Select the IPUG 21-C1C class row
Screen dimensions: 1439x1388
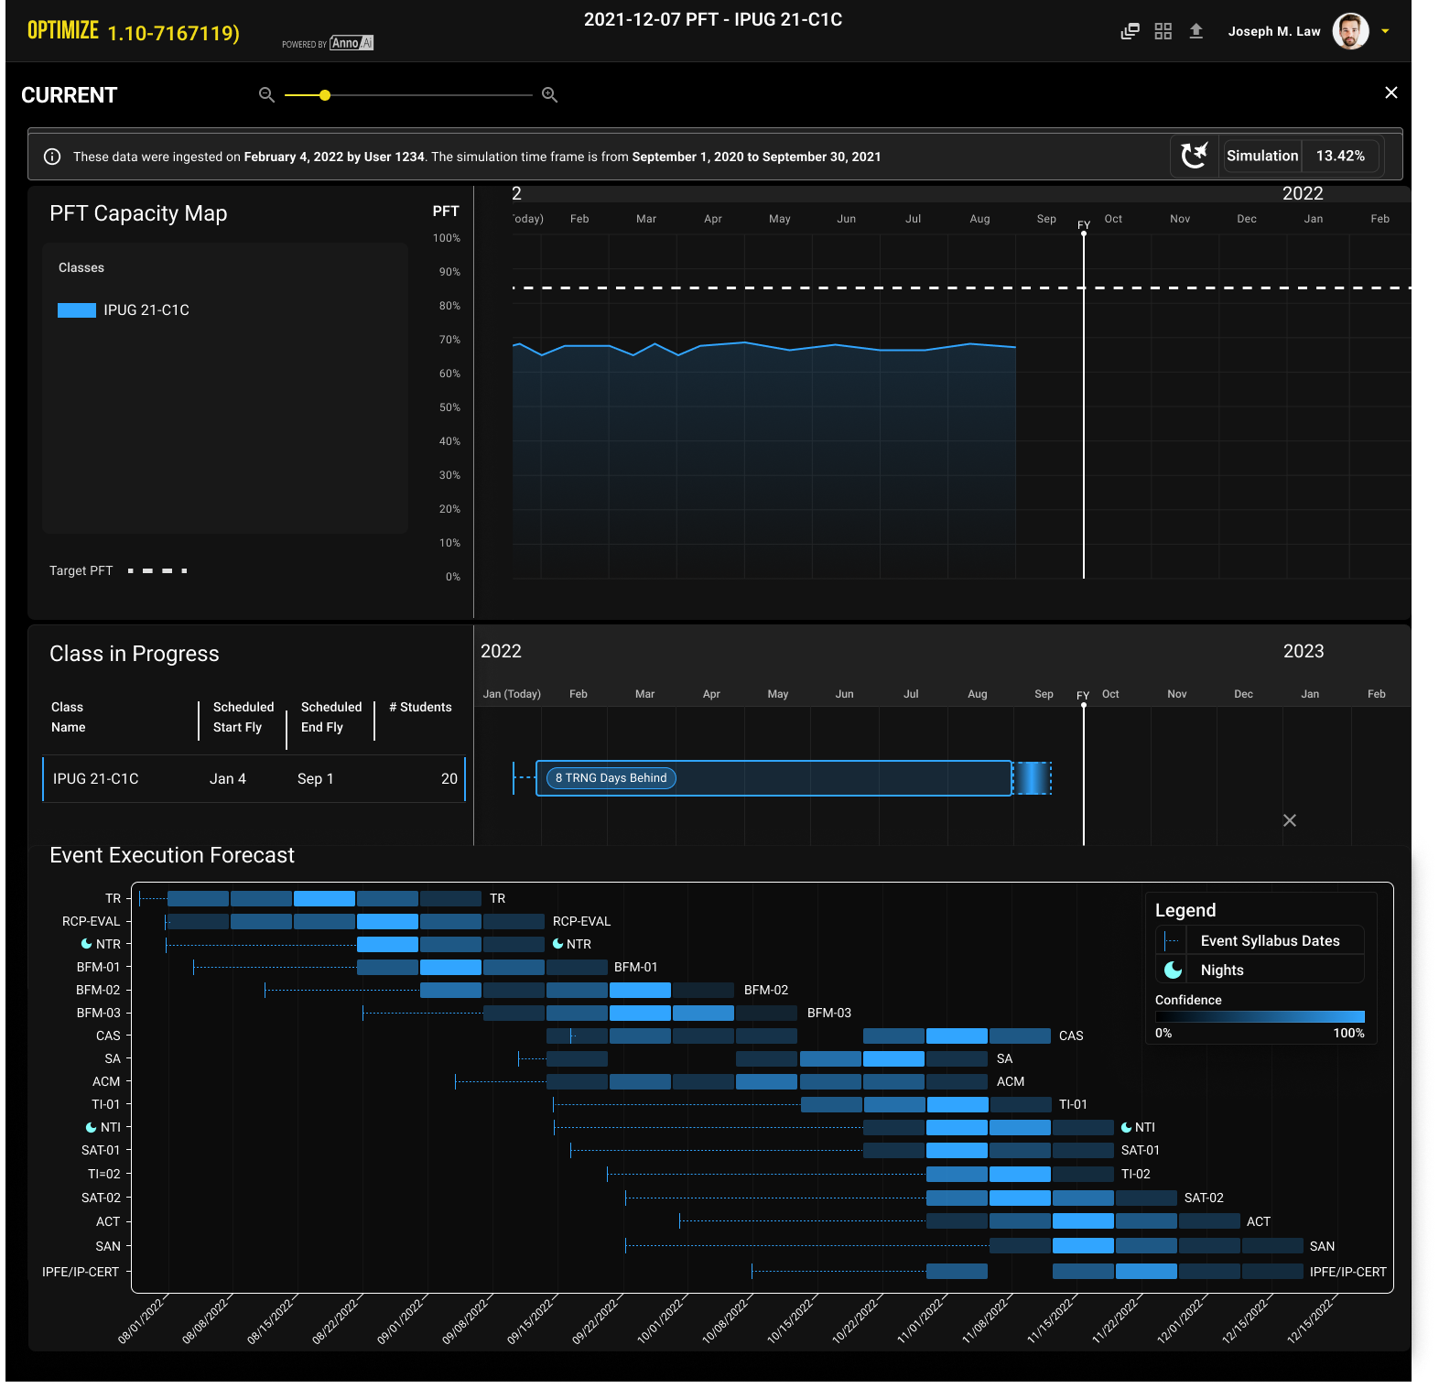pyautogui.click(x=254, y=778)
